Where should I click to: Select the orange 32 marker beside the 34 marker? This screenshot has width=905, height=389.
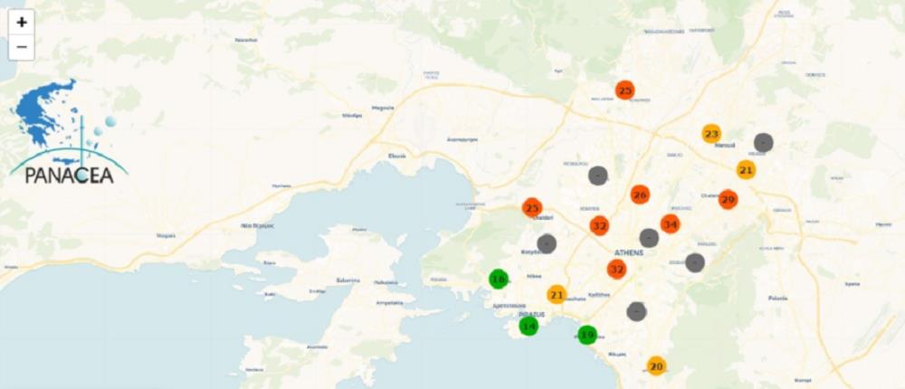pos(599,225)
